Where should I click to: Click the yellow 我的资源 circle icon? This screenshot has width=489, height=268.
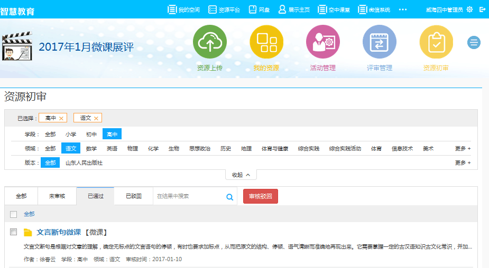[x=266, y=42]
